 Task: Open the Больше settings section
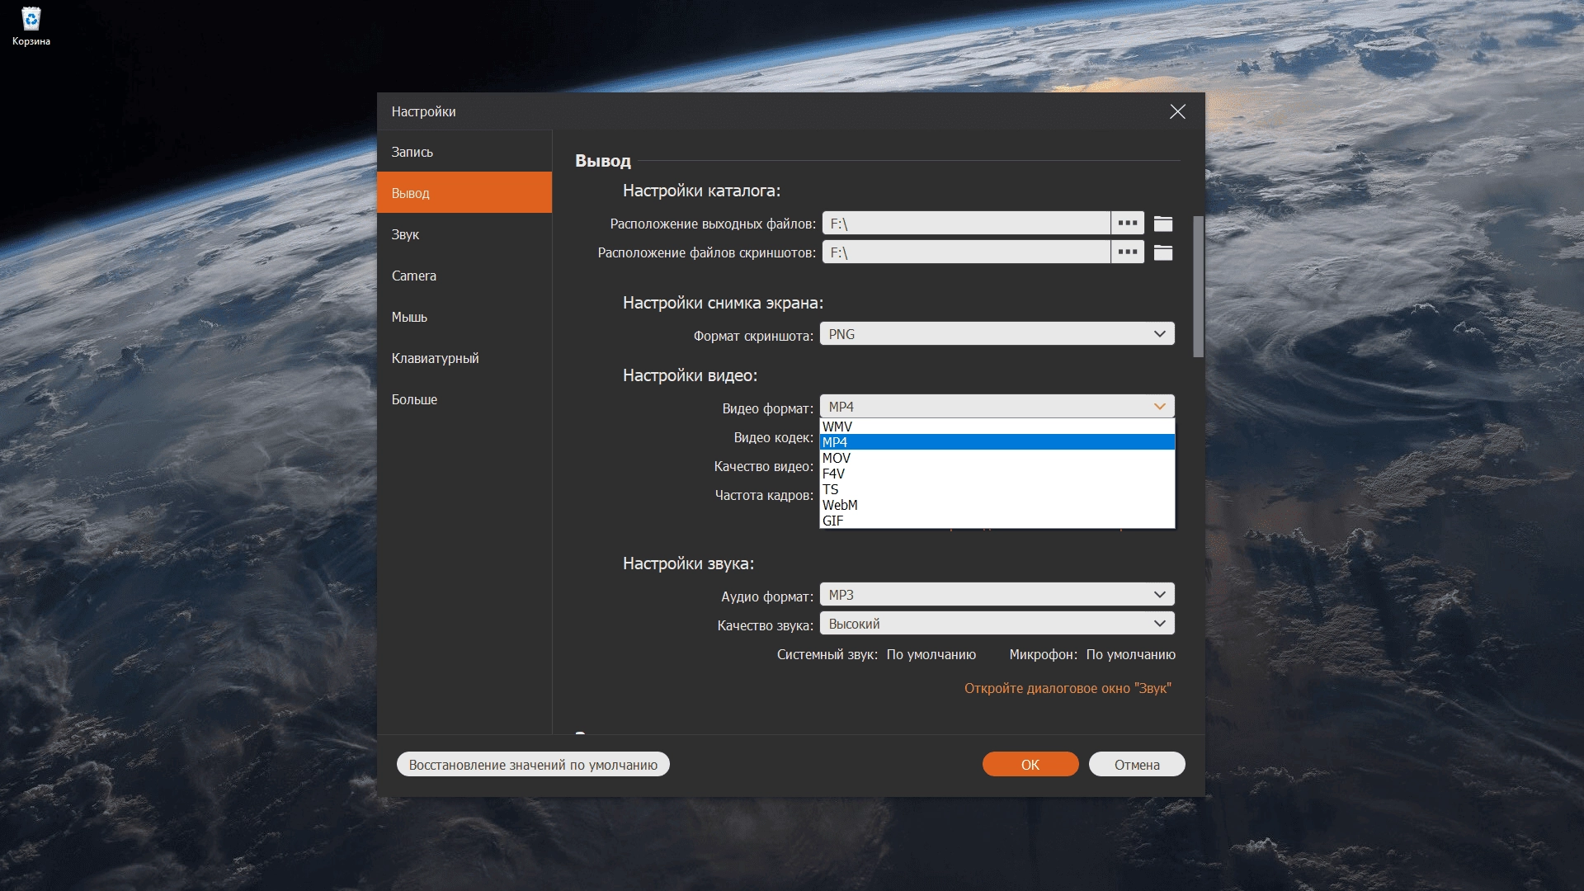pyautogui.click(x=464, y=399)
